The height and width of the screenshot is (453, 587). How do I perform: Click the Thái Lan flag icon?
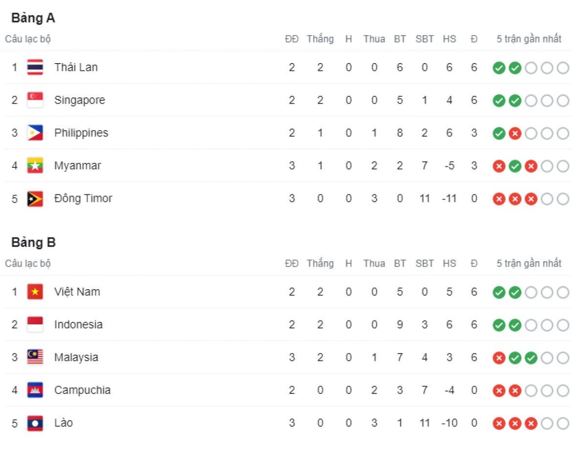coord(35,68)
